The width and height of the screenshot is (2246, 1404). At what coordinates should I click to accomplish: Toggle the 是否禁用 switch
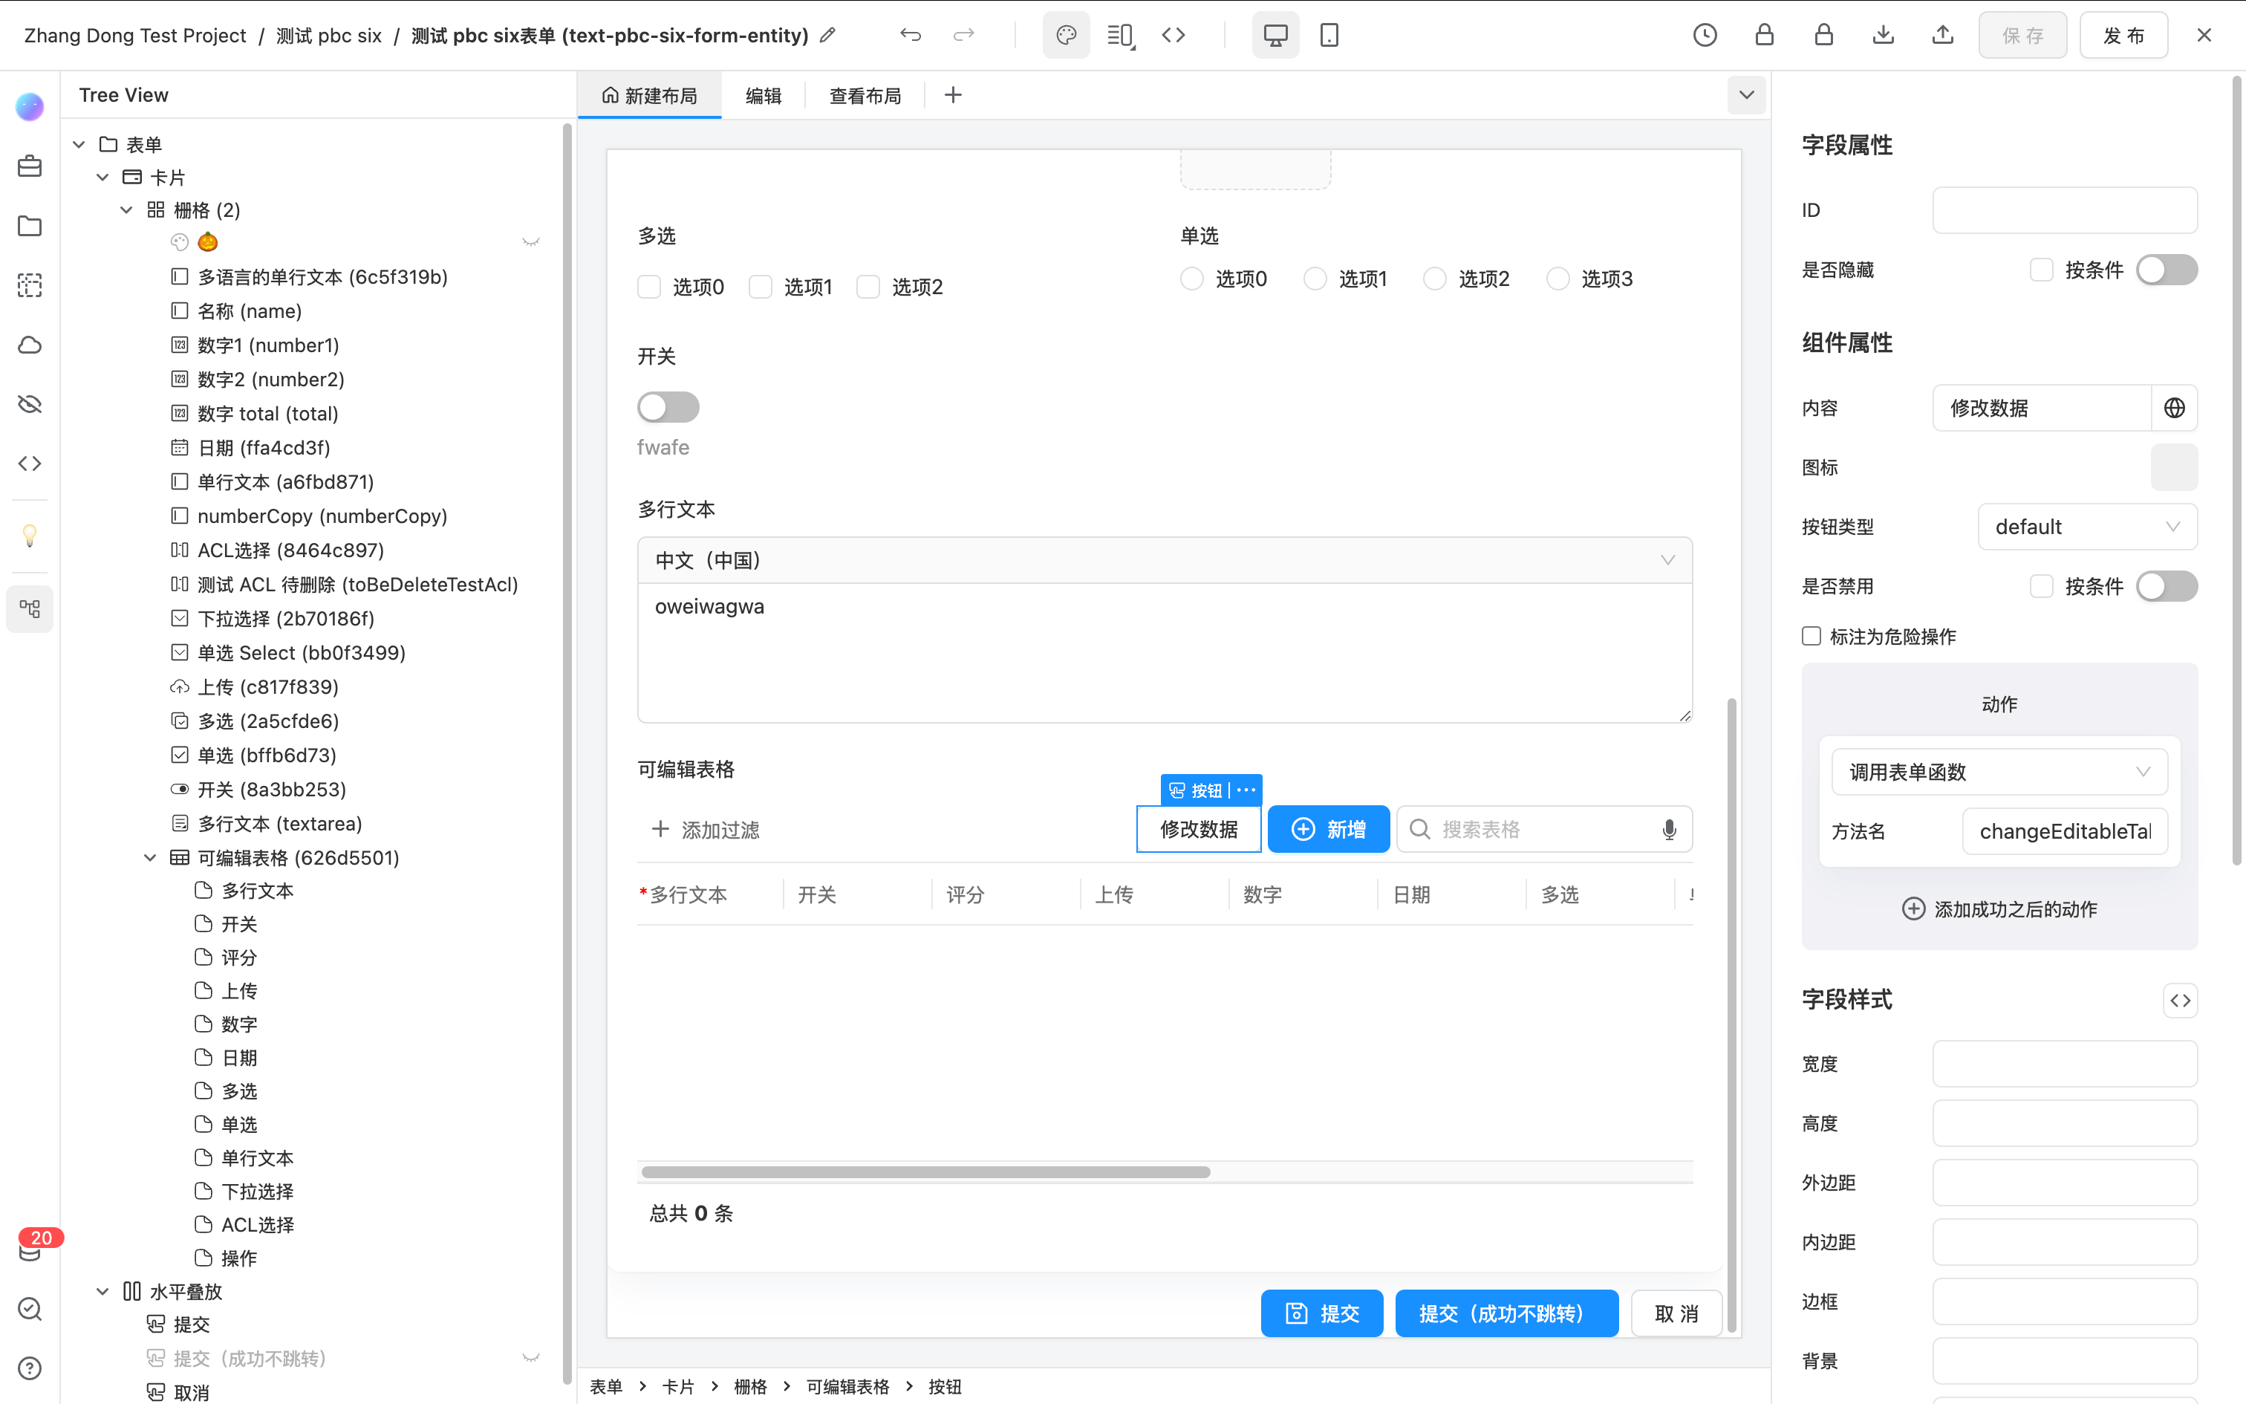point(2167,586)
